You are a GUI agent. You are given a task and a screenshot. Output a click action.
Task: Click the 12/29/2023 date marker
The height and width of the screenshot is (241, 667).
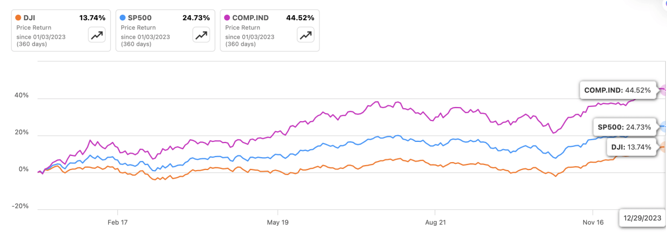[x=642, y=218]
